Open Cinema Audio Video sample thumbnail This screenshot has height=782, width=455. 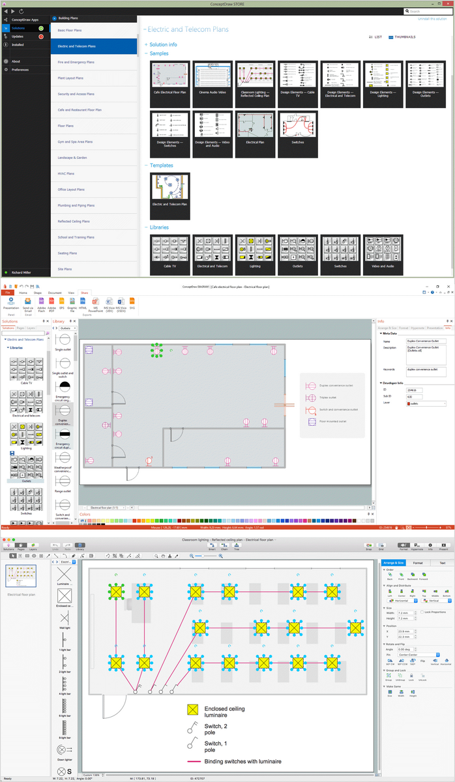(x=213, y=84)
